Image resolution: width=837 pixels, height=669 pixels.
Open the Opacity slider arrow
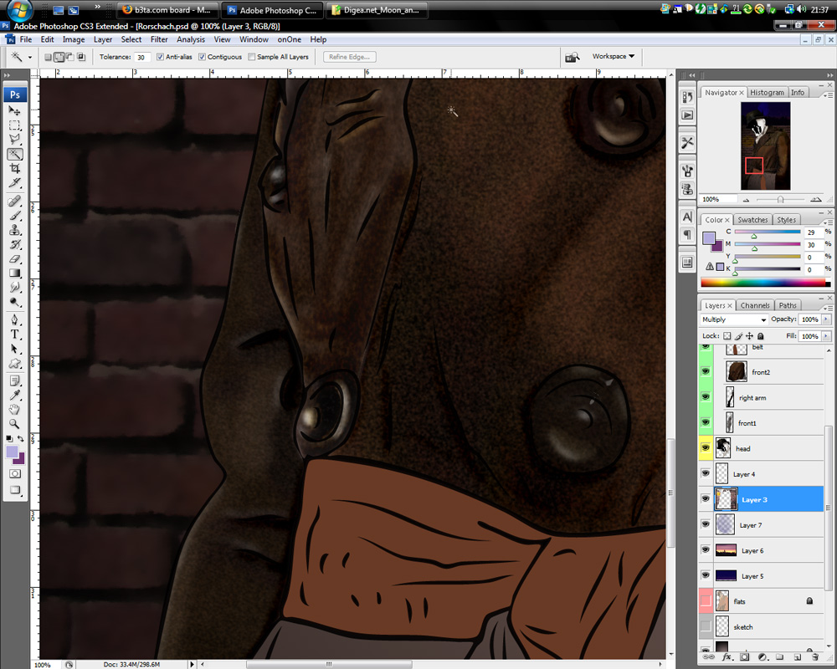(826, 319)
